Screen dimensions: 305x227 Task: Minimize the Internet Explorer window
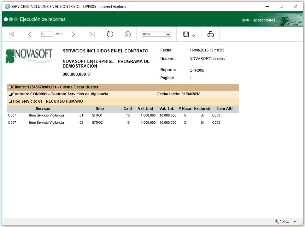click(267, 6)
